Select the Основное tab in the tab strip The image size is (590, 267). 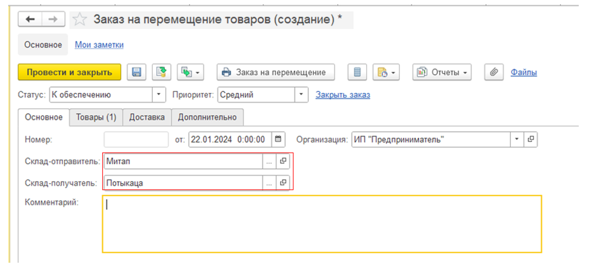[43, 117]
